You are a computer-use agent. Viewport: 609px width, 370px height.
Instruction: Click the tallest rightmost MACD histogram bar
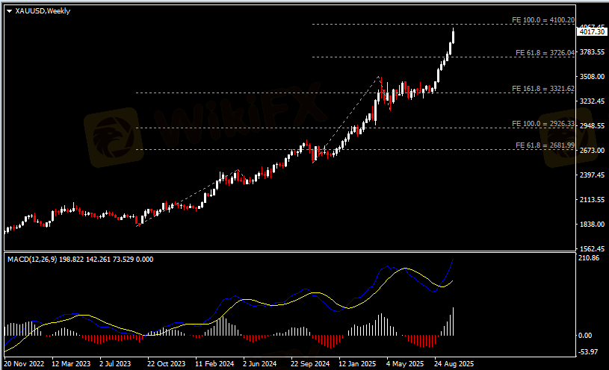point(454,322)
